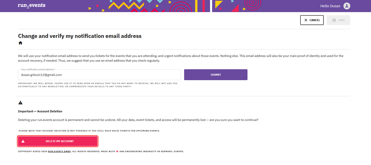The image size is (371, 165).
Task: Click the heart icon in the footer
Action: pos(117,151)
